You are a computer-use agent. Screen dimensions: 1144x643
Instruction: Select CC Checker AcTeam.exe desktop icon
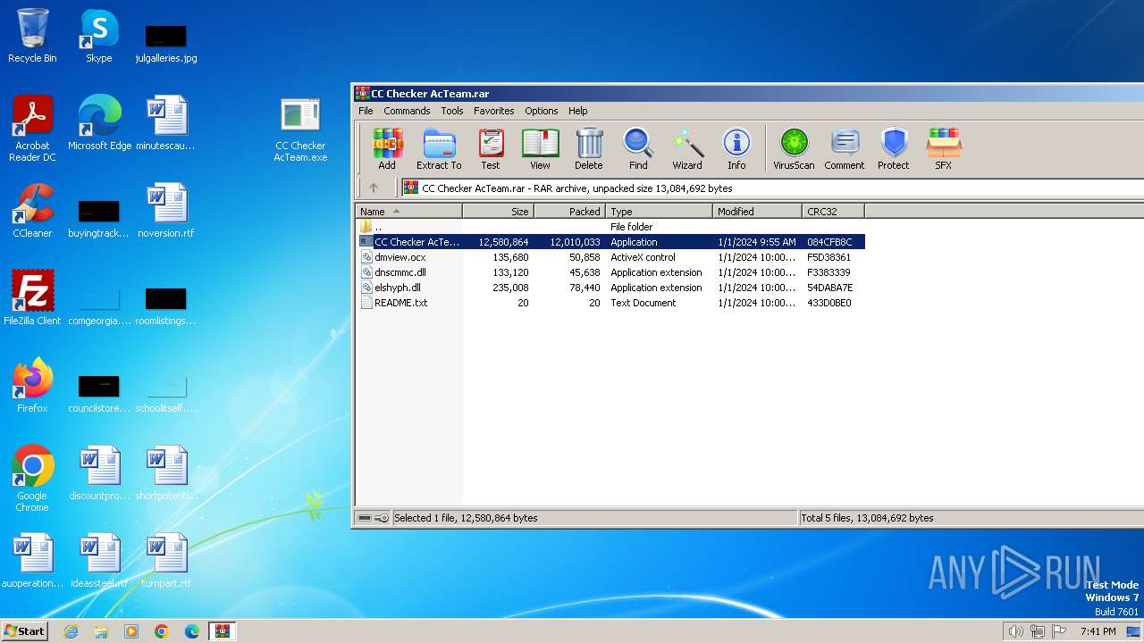click(x=300, y=129)
